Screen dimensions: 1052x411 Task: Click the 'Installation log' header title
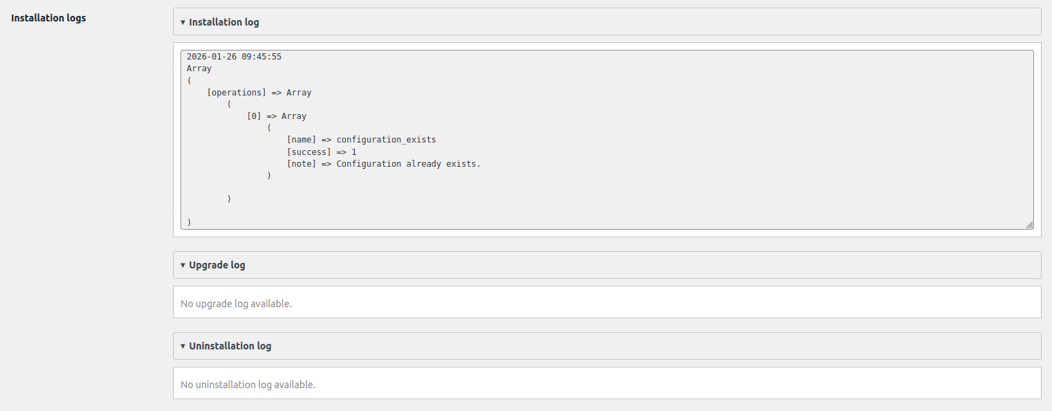point(223,22)
